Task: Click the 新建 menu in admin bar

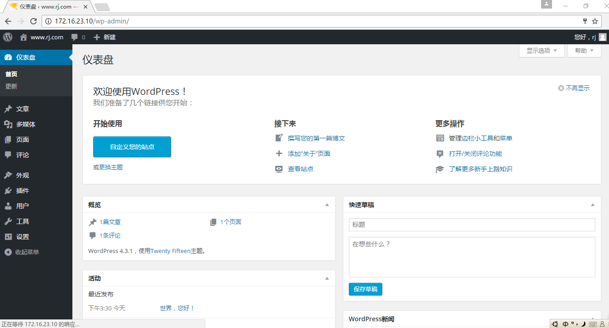Action: pos(105,37)
